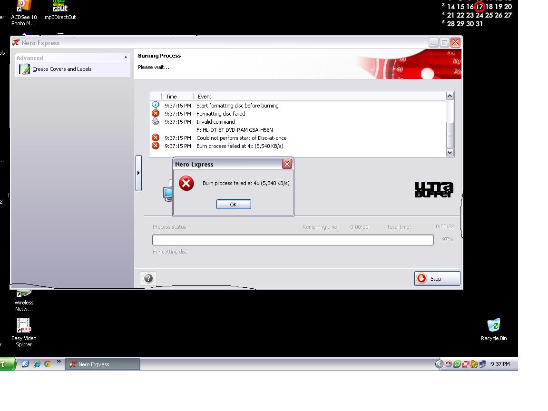548x411 pixels.
Task: Select 'F: HL-DT-ST DVD-RAM GSA-H58N' log line
Action: (235, 130)
